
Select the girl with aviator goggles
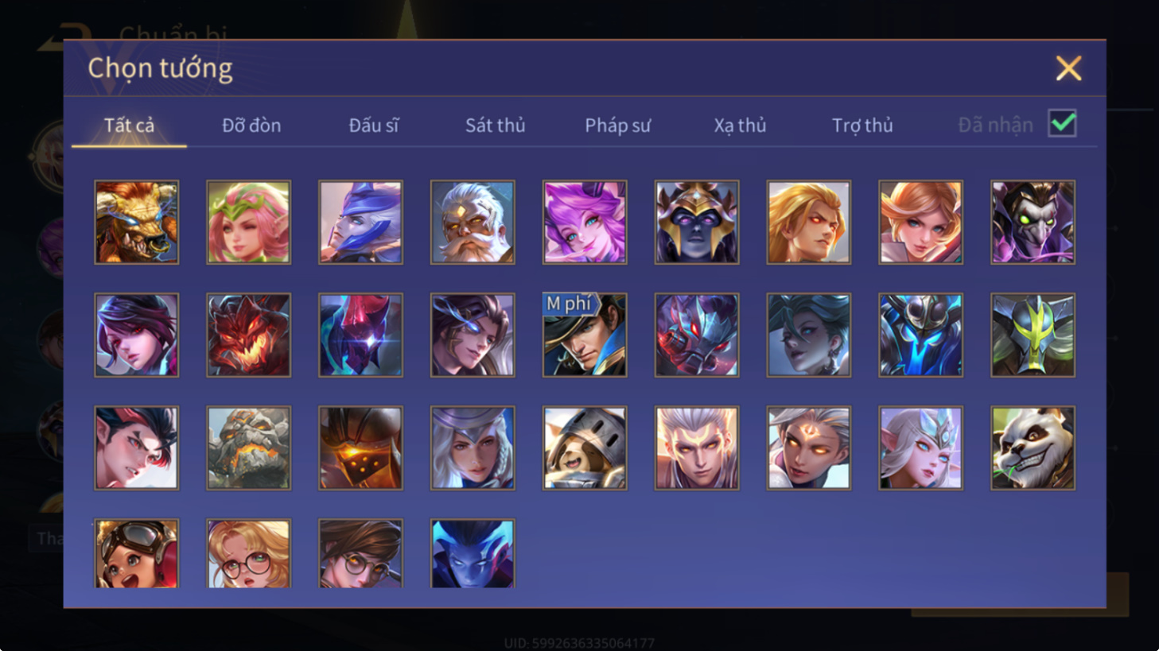point(137,553)
